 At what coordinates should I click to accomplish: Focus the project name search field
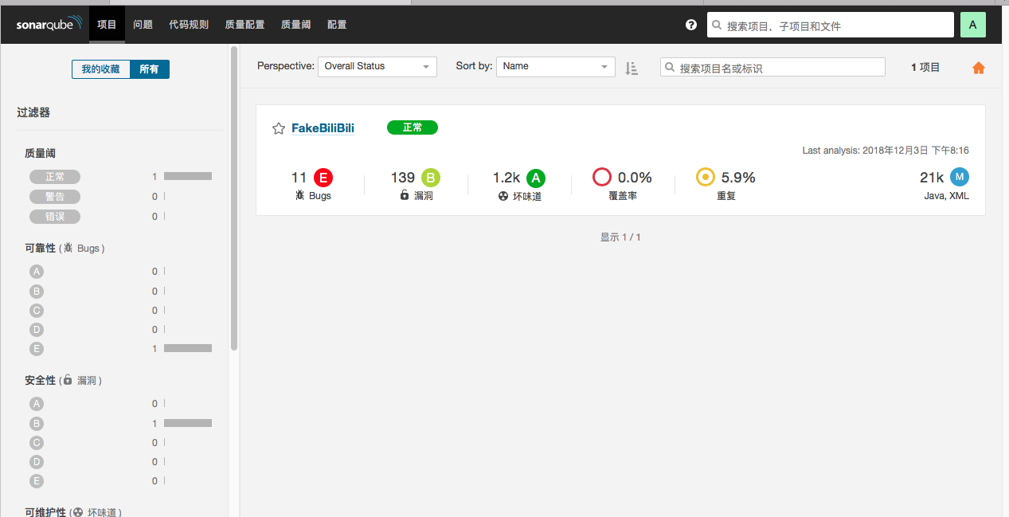[772, 68]
